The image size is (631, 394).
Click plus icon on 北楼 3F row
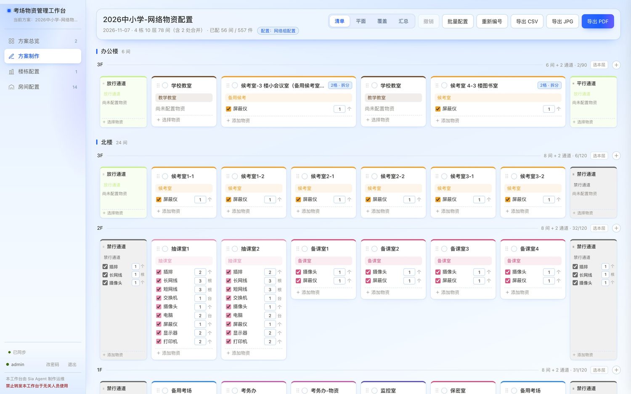(616, 156)
